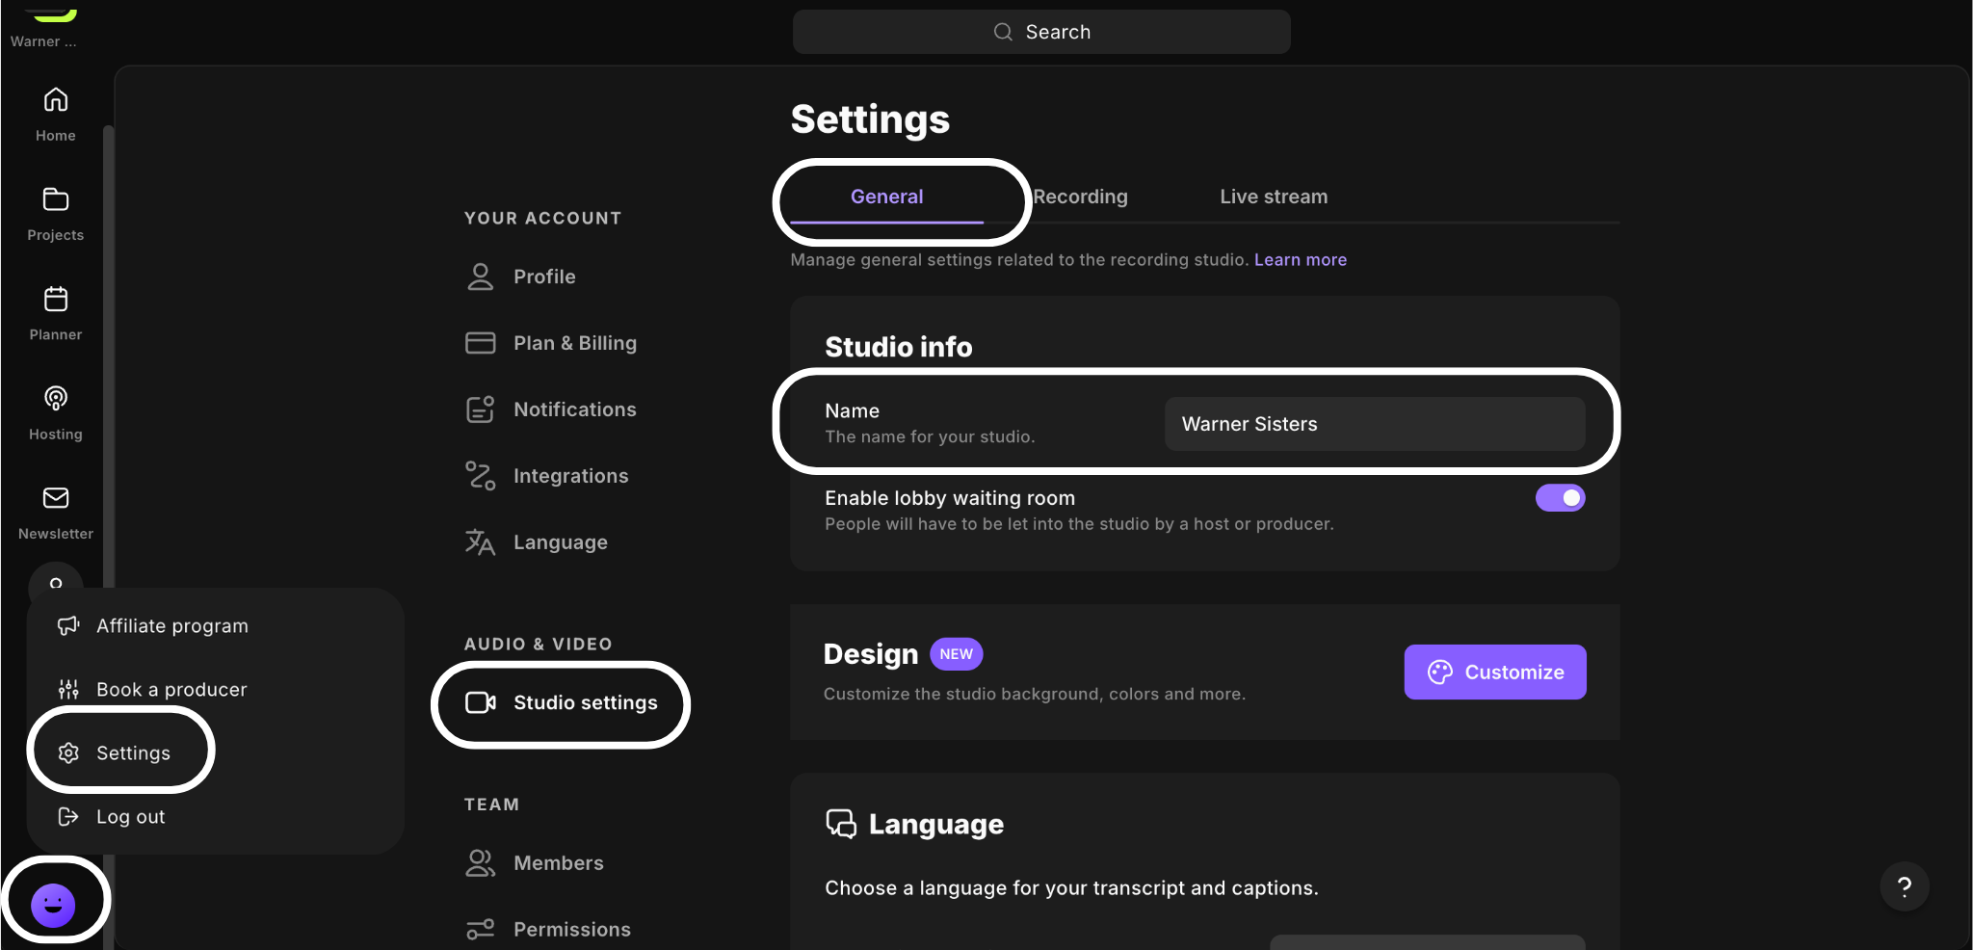Open Plan & Billing settings
This screenshot has width=1973, height=950.
pyautogui.click(x=575, y=343)
